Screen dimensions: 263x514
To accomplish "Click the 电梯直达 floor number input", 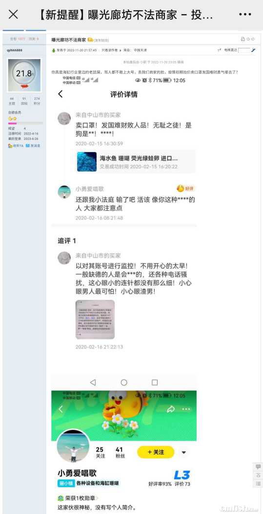I will pos(244,50).
